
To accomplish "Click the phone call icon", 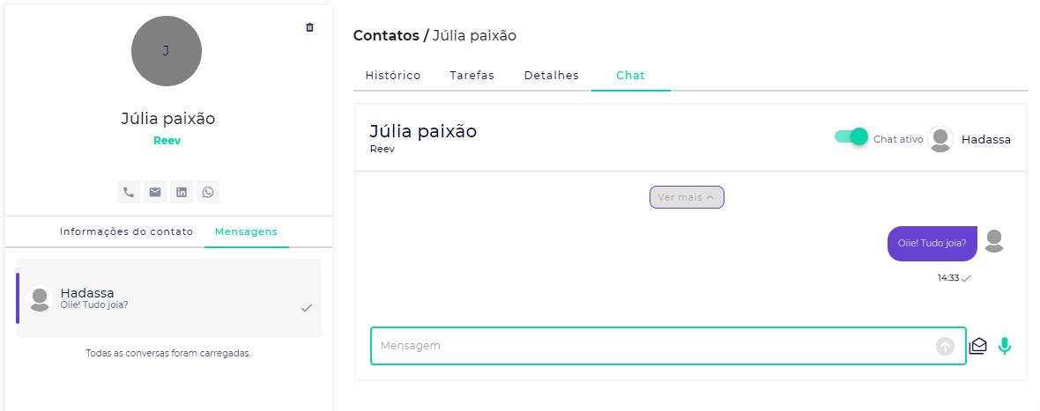I will [129, 192].
